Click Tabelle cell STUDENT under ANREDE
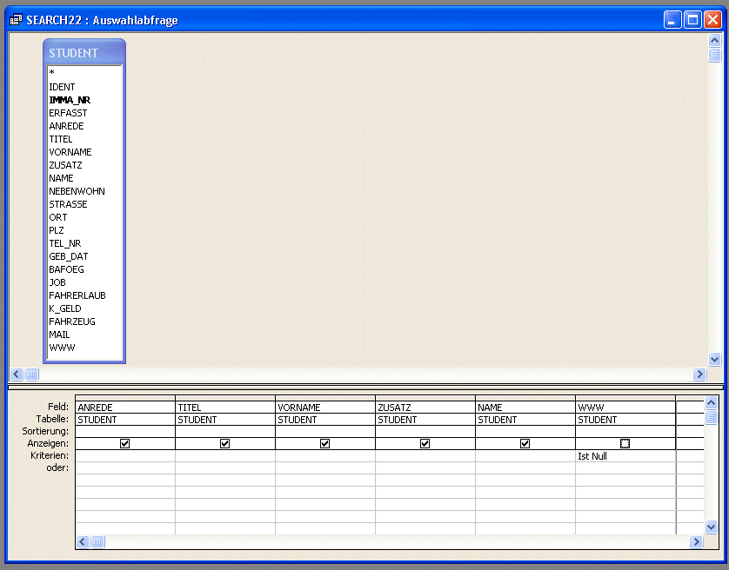 point(125,420)
